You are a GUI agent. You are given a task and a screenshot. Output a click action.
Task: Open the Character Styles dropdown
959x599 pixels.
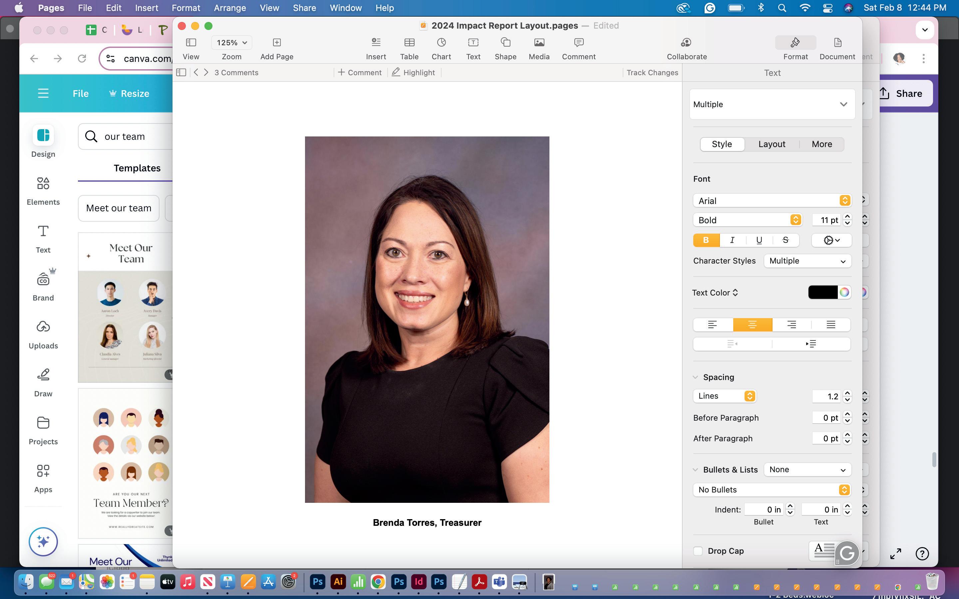(807, 261)
